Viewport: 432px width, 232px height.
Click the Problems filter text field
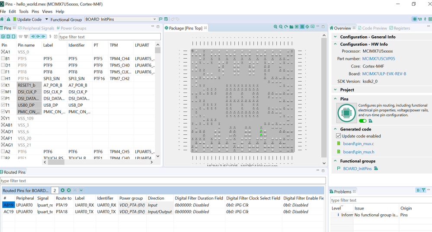pos(381,200)
